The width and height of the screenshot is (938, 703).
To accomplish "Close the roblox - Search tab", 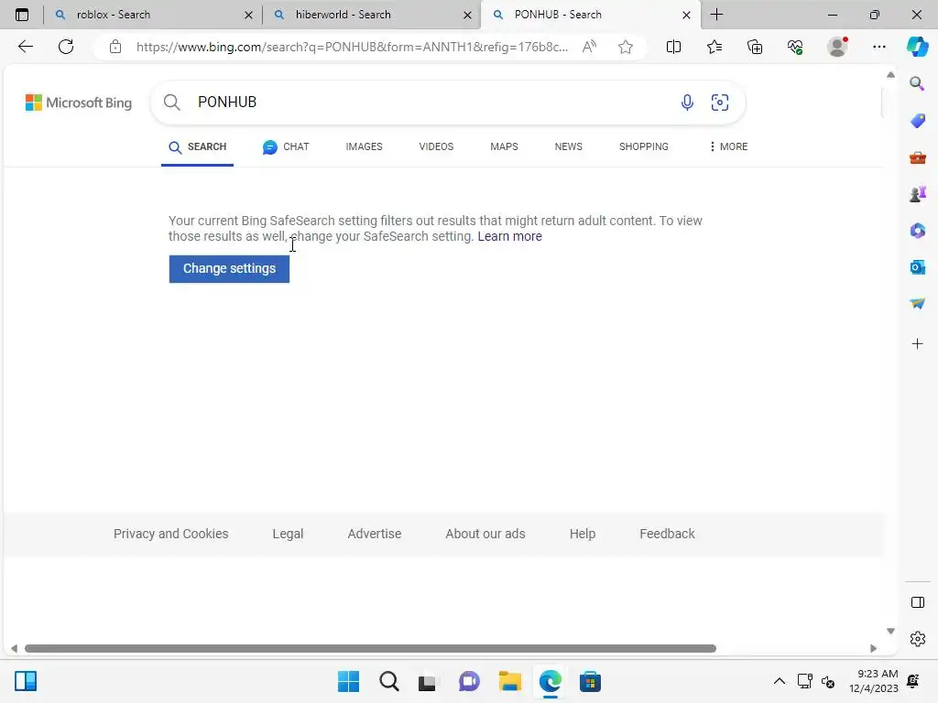I will 248,15.
